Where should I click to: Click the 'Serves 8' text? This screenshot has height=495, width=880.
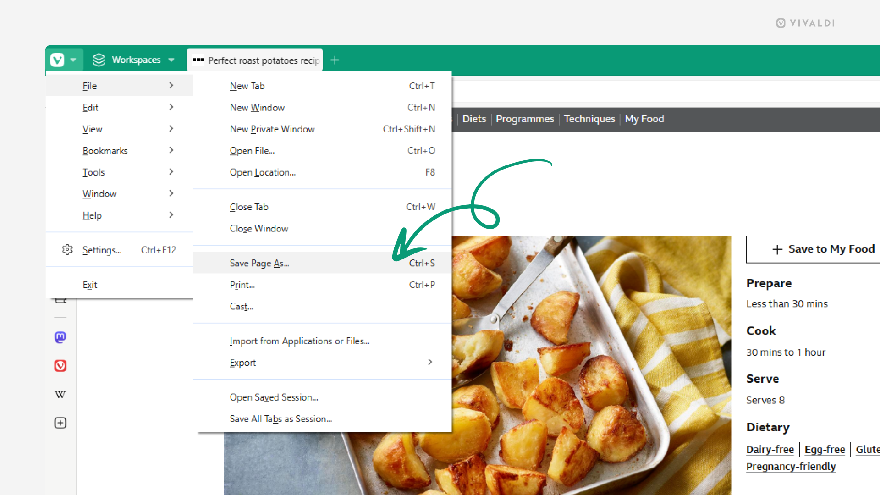click(x=765, y=400)
